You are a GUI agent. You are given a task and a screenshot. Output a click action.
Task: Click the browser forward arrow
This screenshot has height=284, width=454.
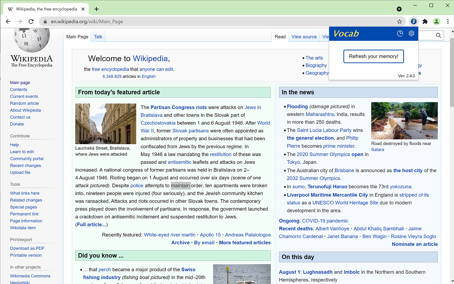pos(20,21)
